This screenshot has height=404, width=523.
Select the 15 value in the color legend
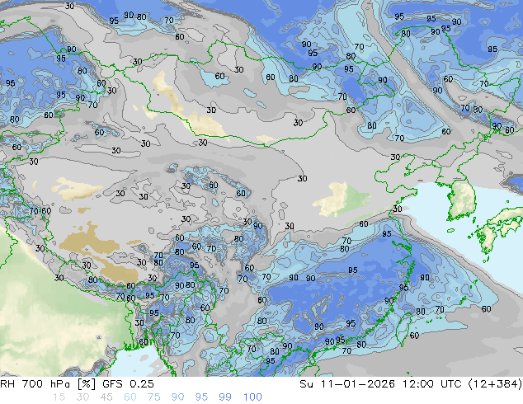(59, 397)
